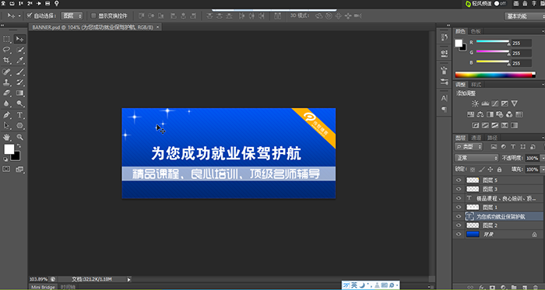Select the Healing Brush tool
Viewport: 545px width, 290px height.
pyautogui.click(x=6, y=72)
